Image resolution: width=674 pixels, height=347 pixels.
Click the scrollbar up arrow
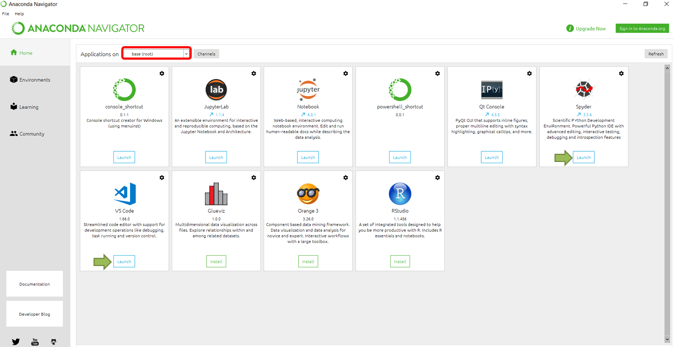coord(667,68)
